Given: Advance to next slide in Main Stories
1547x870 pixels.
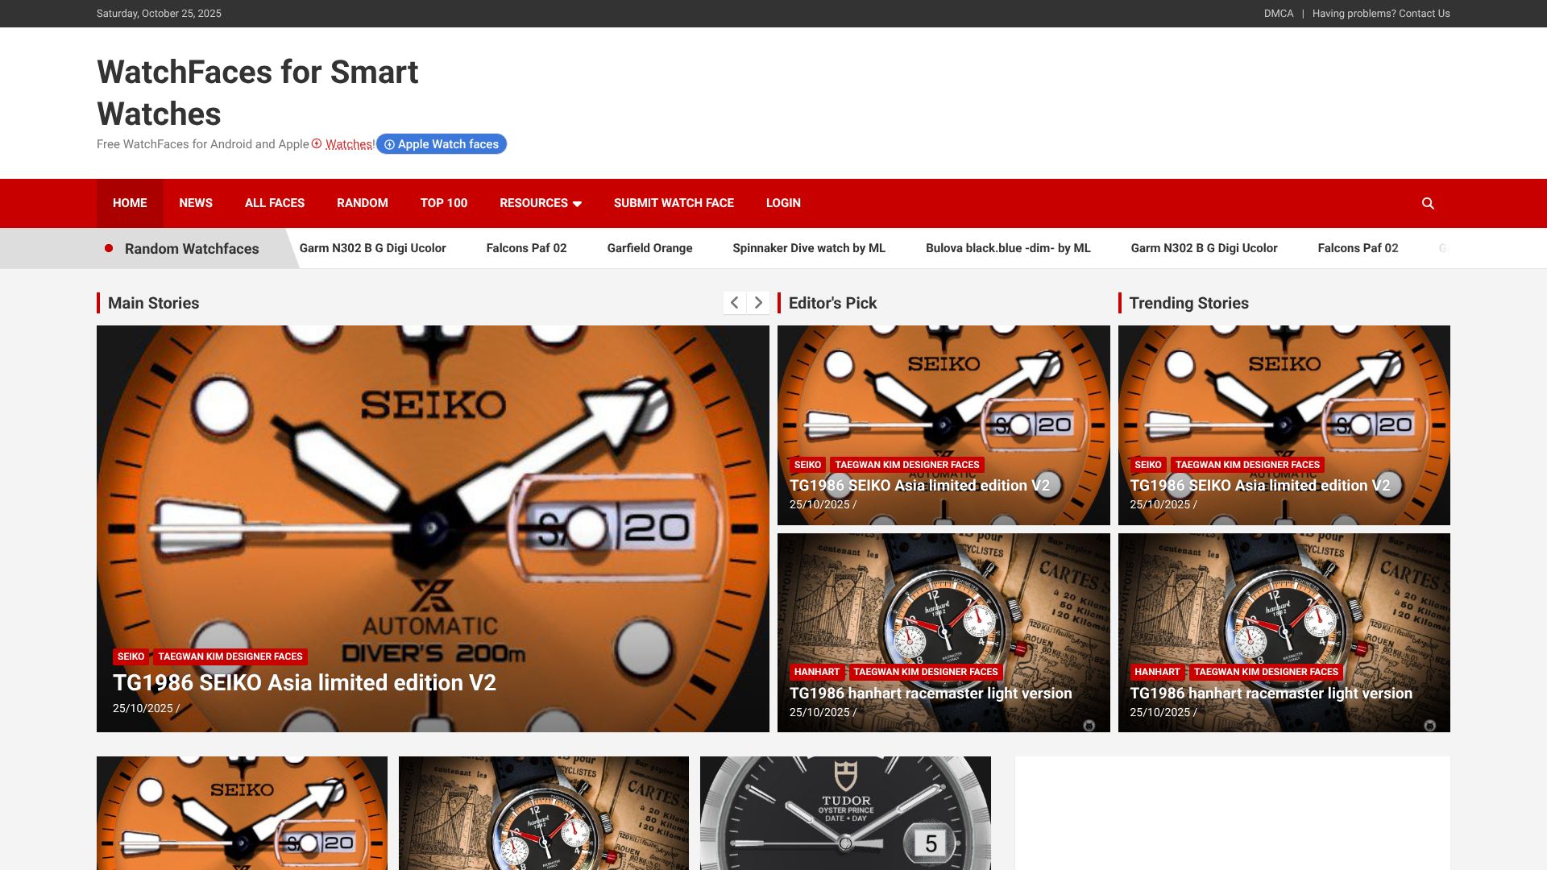Looking at the screenshot, I should 758,303.
